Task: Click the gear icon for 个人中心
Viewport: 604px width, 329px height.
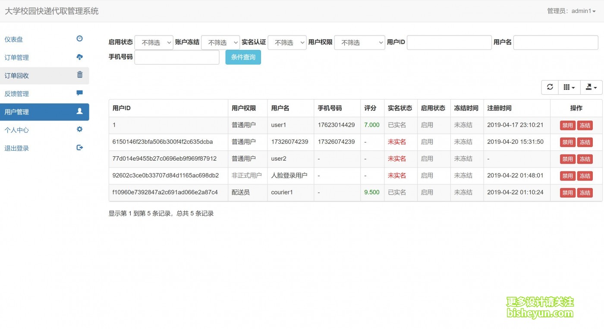Action: coord(79,129)
